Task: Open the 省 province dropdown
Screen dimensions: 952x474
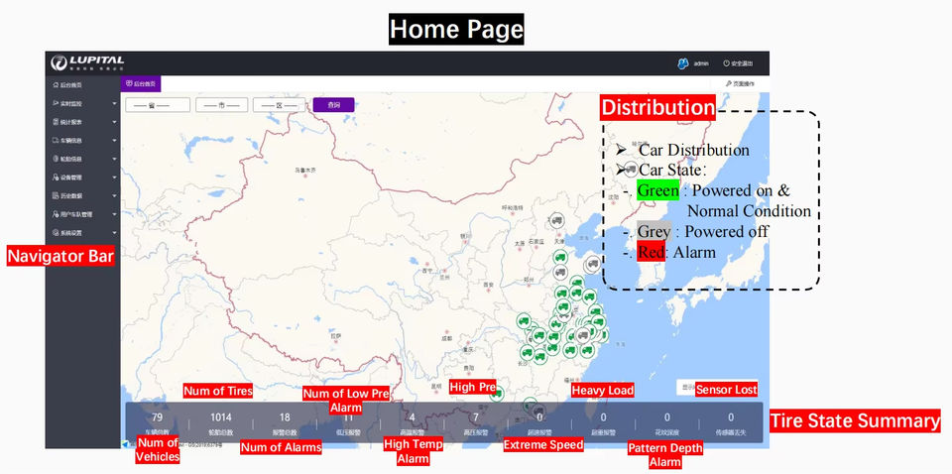Action: 158,105
